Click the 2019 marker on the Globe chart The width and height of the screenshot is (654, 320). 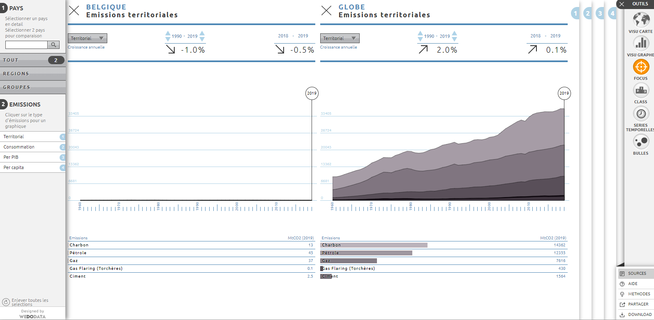pos(564,93)
